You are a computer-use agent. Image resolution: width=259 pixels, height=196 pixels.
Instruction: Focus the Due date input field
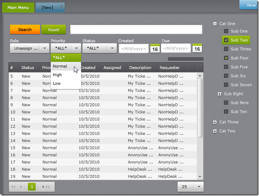(176, 48)
